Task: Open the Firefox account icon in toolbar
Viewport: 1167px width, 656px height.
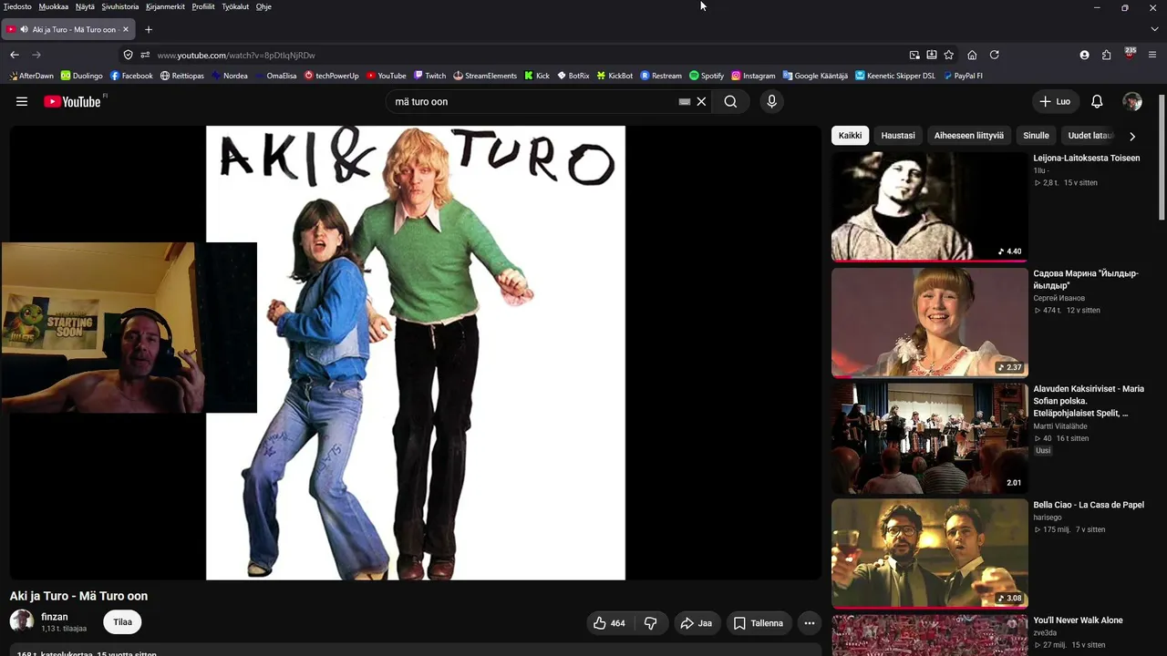Action: click(1084, 55)
